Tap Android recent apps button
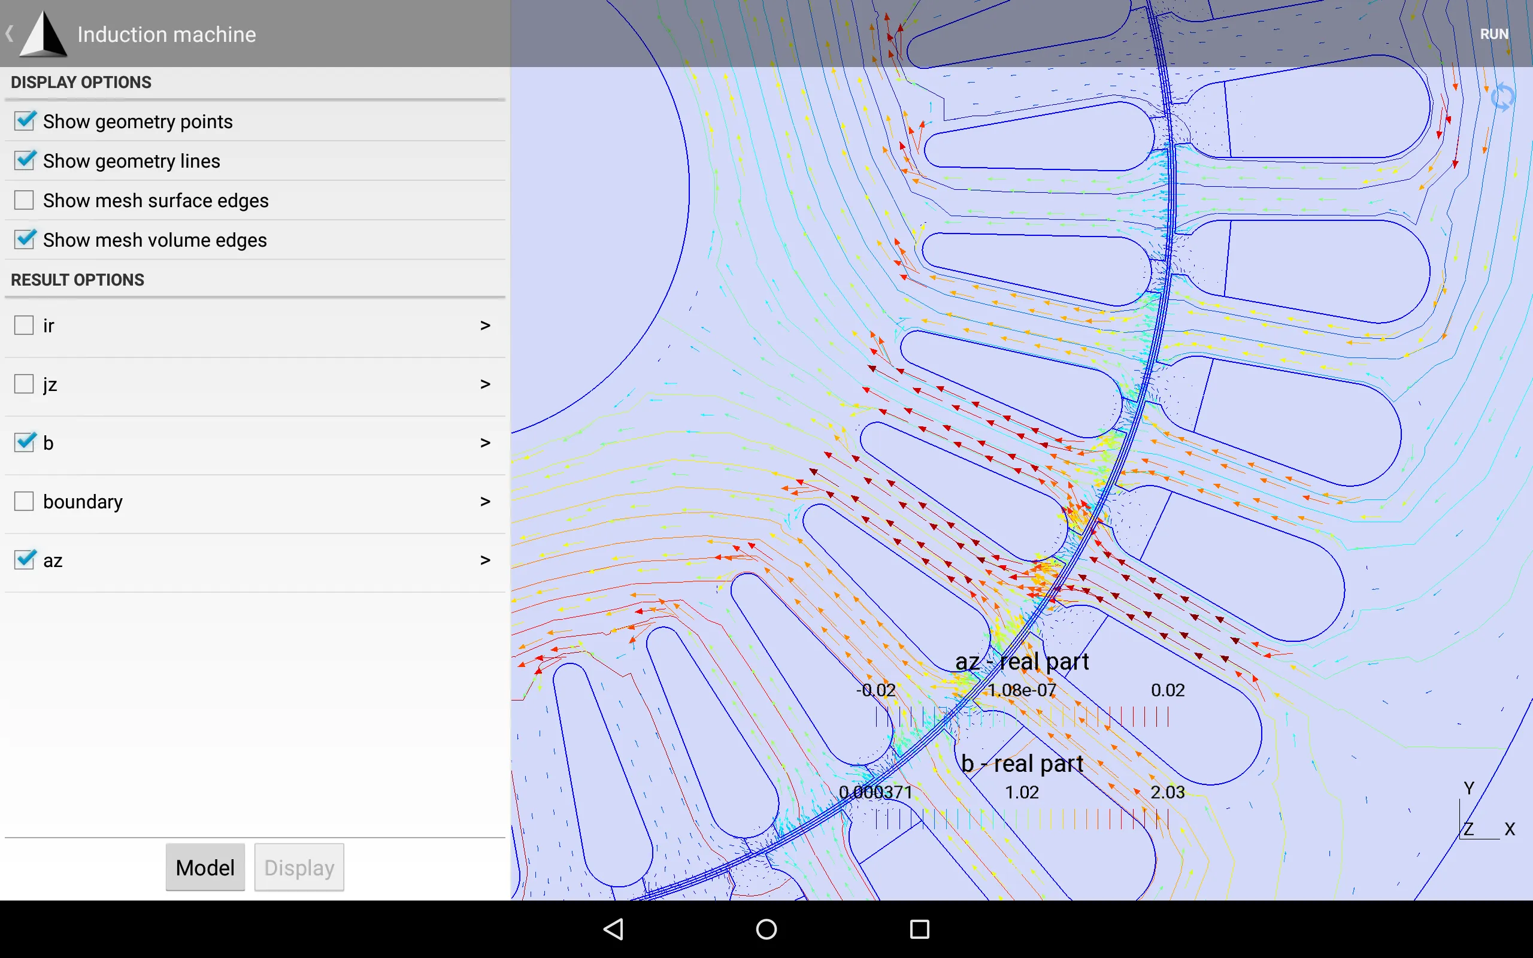The height and width of the screenshot is (958, 1533). point(919,929)
